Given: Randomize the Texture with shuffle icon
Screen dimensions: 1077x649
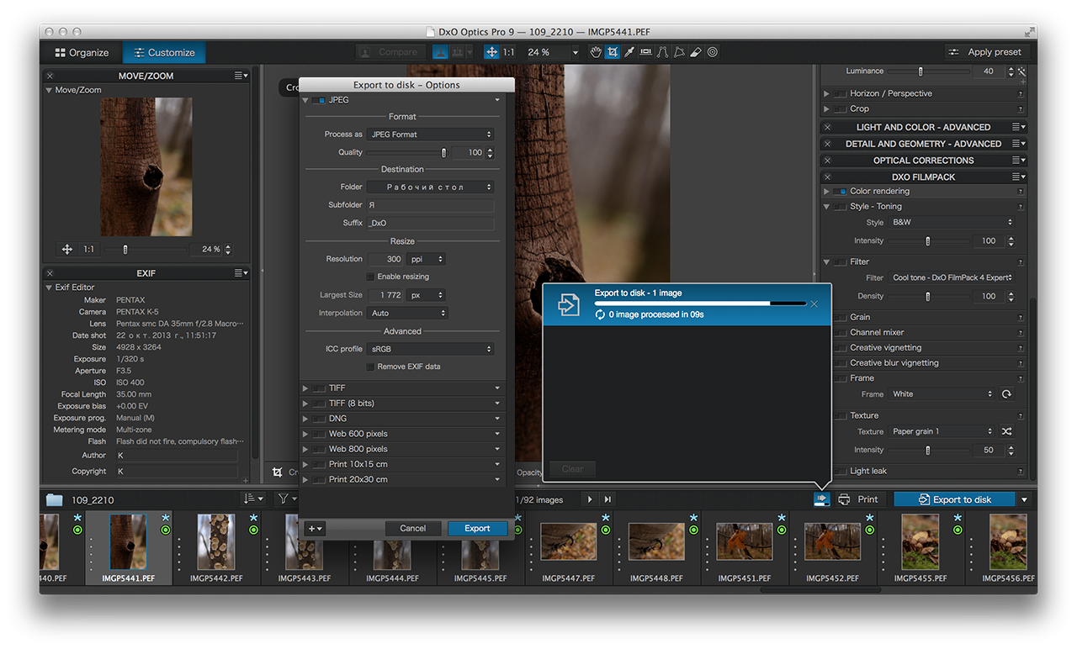Looking at the screenshot, I should click(x=1006, y=431).
